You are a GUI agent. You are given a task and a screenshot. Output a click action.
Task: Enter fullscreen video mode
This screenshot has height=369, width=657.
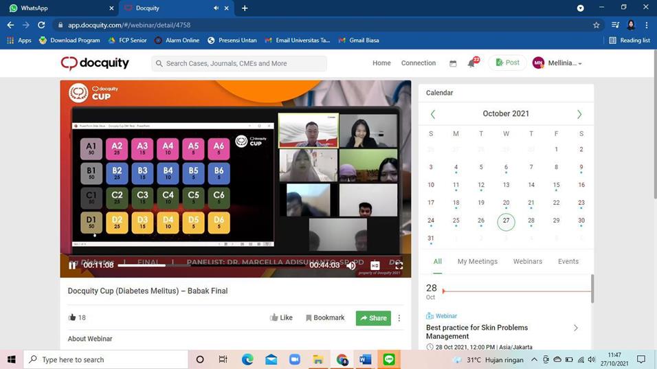(399, 265)
